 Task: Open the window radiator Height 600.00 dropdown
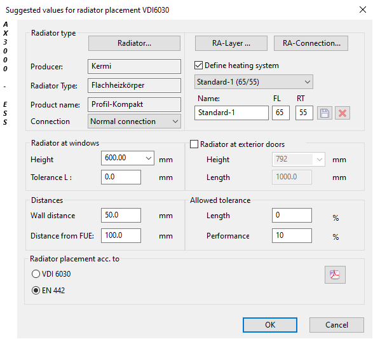click(x=128, y=158)
